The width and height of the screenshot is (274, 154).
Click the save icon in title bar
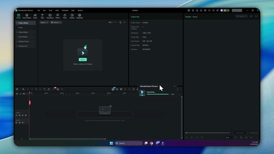(x=205, y=11)
